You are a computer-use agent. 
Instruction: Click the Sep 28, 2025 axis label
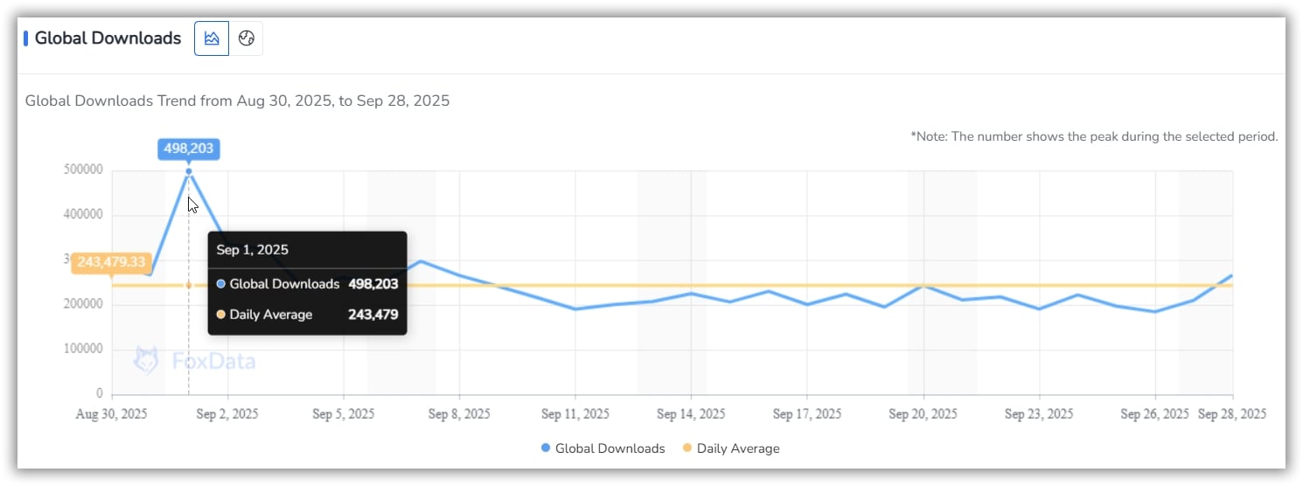[1232, 414]
